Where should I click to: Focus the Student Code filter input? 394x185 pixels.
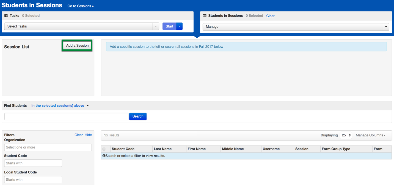click(33, 163)
